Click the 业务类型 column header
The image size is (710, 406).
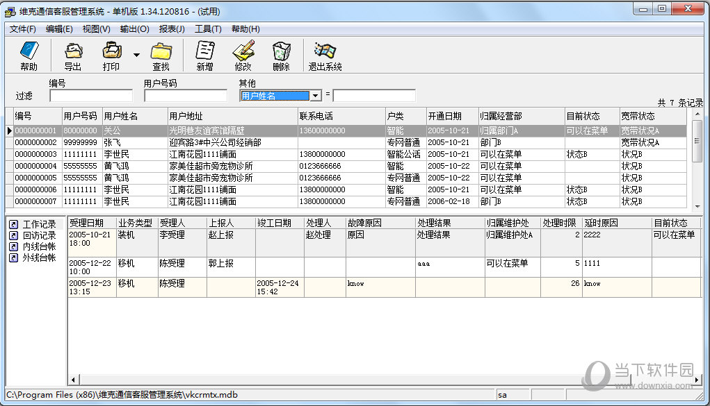click(x=137, y=223)
